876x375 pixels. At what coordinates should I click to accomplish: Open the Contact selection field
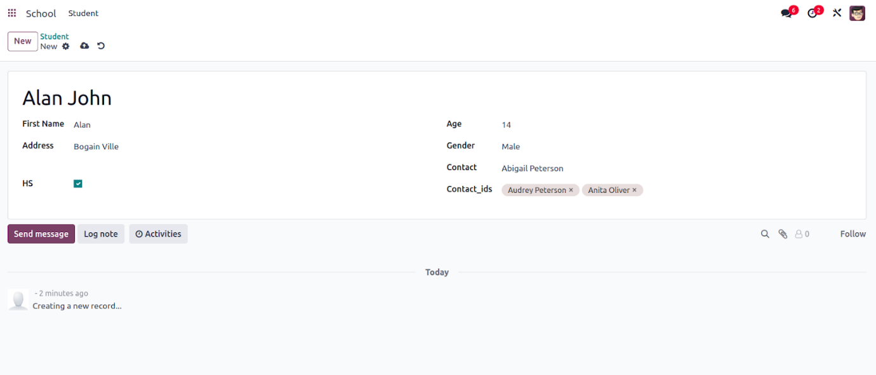(571, 168)
